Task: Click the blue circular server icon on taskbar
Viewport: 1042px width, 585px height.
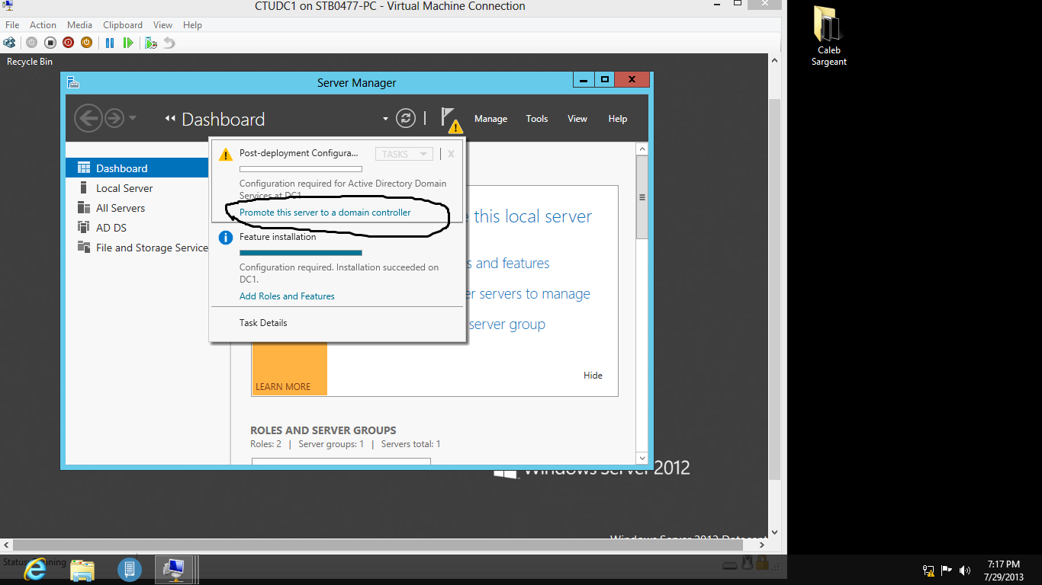Action: tap(130, 569)
